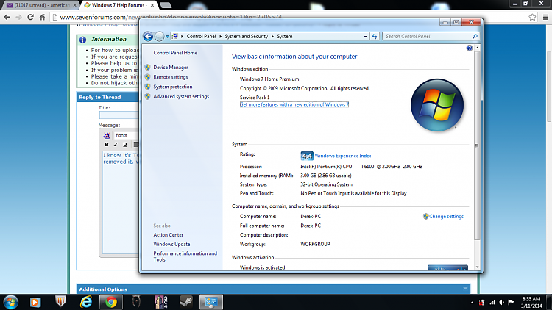Open address bar history dropdown in Control Panel
The image size is (552, 310).
[x=365, y=37]
